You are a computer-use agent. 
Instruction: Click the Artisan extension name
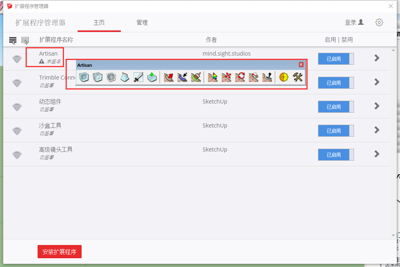click(48, 54)
